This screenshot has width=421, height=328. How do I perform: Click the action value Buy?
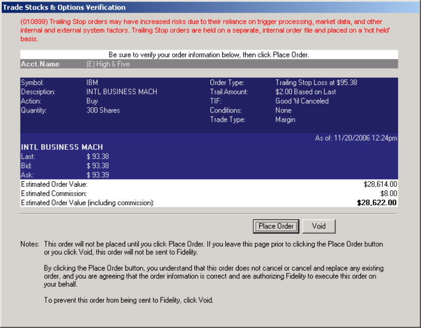[92, 101]
